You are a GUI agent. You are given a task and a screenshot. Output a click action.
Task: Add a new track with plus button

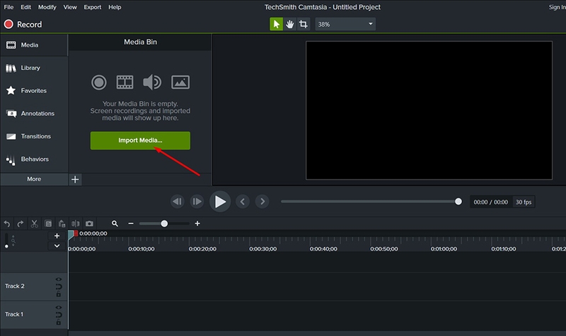click(x=57, y=236)
